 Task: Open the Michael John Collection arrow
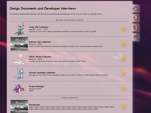tap(123, 44)
